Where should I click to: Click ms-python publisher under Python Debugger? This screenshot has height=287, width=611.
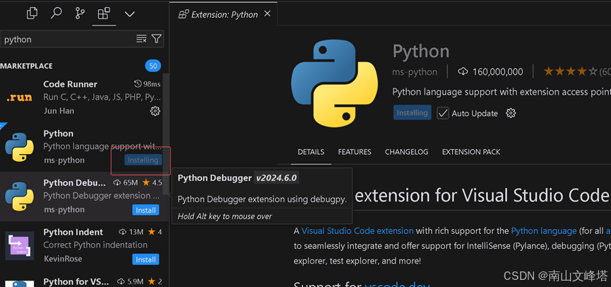coord(64,209)
